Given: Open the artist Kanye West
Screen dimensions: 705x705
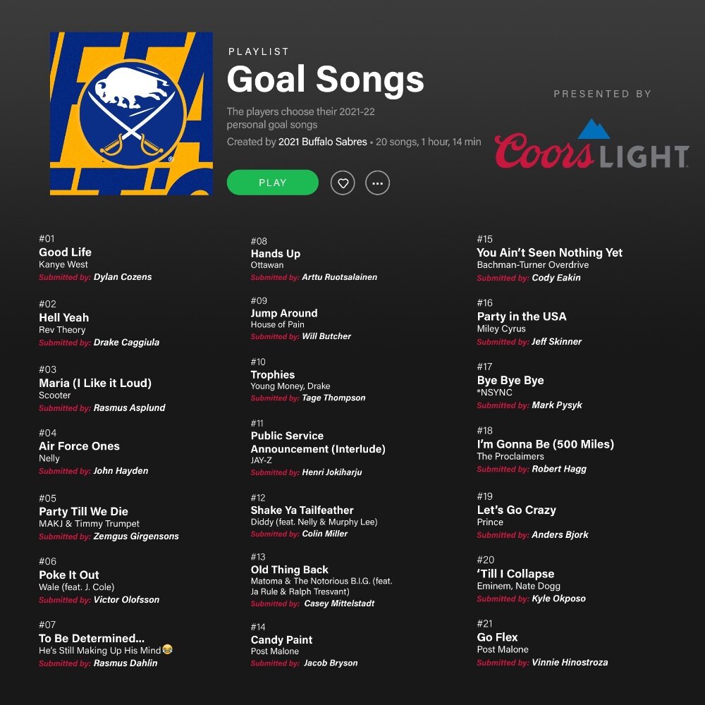Looking at the screenshot, I should click(x=63, y=264).
